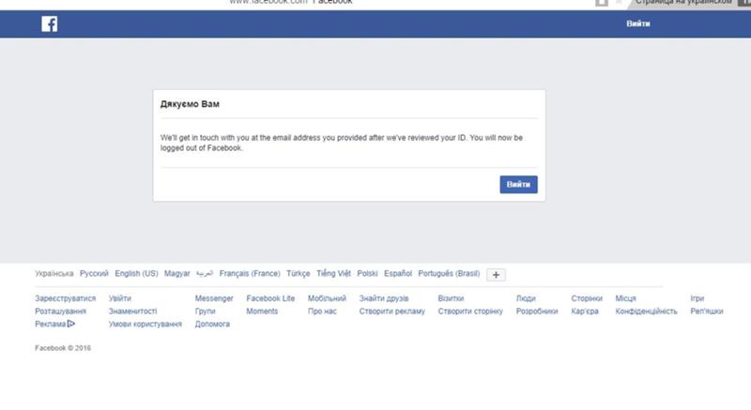Screen dimensions: 751x410
Task: Select Türkçe language
Action: (x=298, y=274)
